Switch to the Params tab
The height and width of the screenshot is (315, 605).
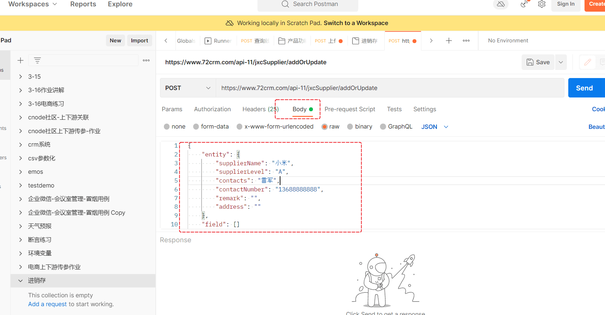click(172, 109)
